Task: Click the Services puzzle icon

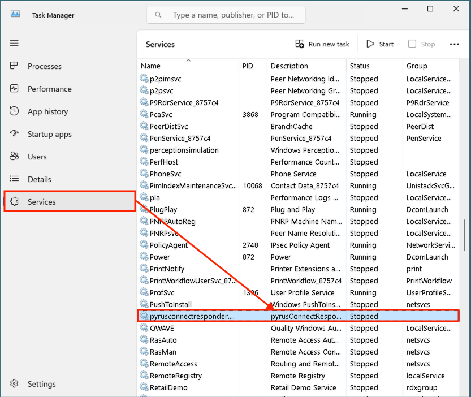Action: (x=14, y=202)
